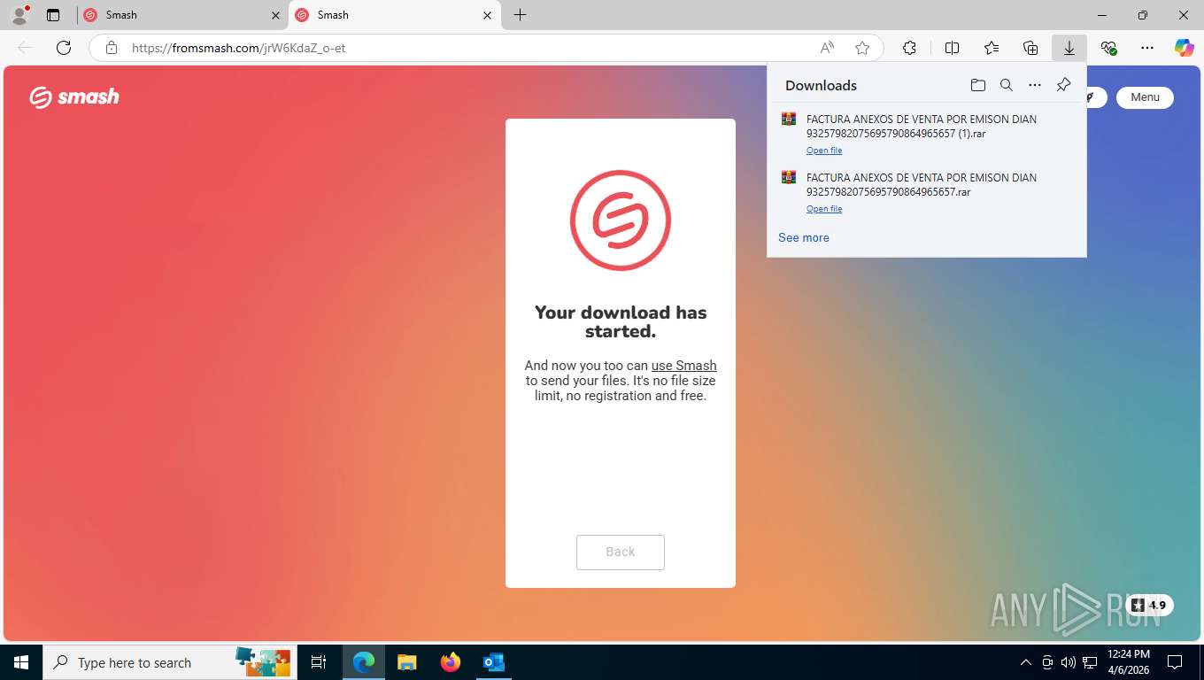
Task: Open Outlook from the taskbar
Action: [x=494, y=662]
